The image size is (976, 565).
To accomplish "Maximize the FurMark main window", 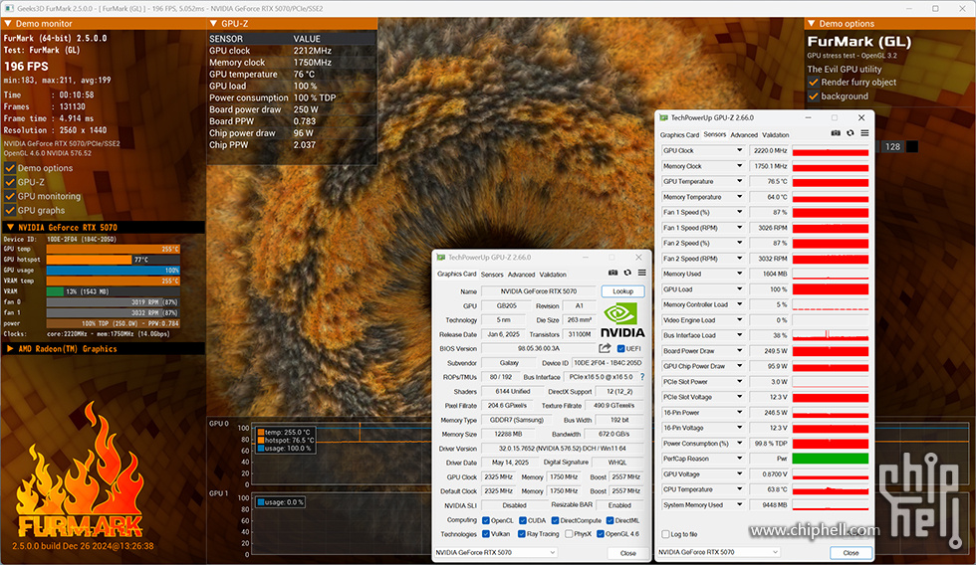I will pos(935,8).
